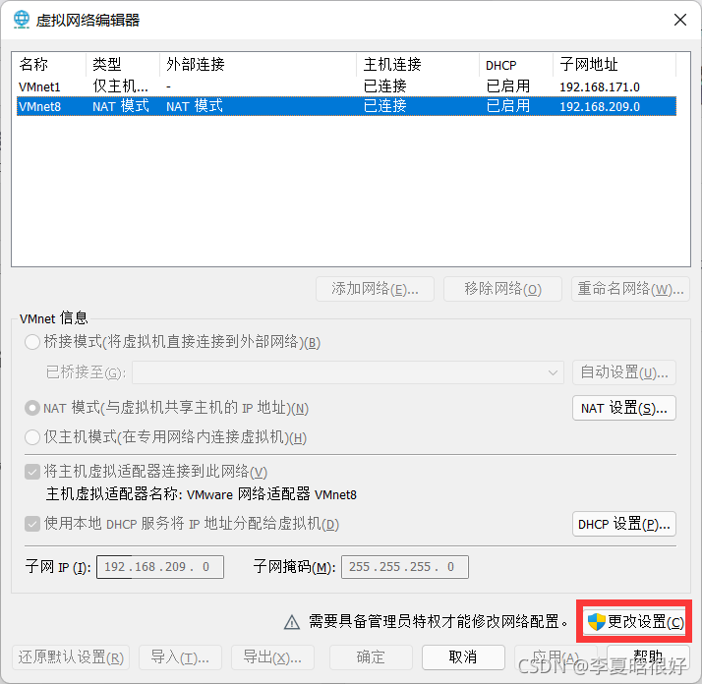Click in the 子网掩码 field

(x=405, y=567)
